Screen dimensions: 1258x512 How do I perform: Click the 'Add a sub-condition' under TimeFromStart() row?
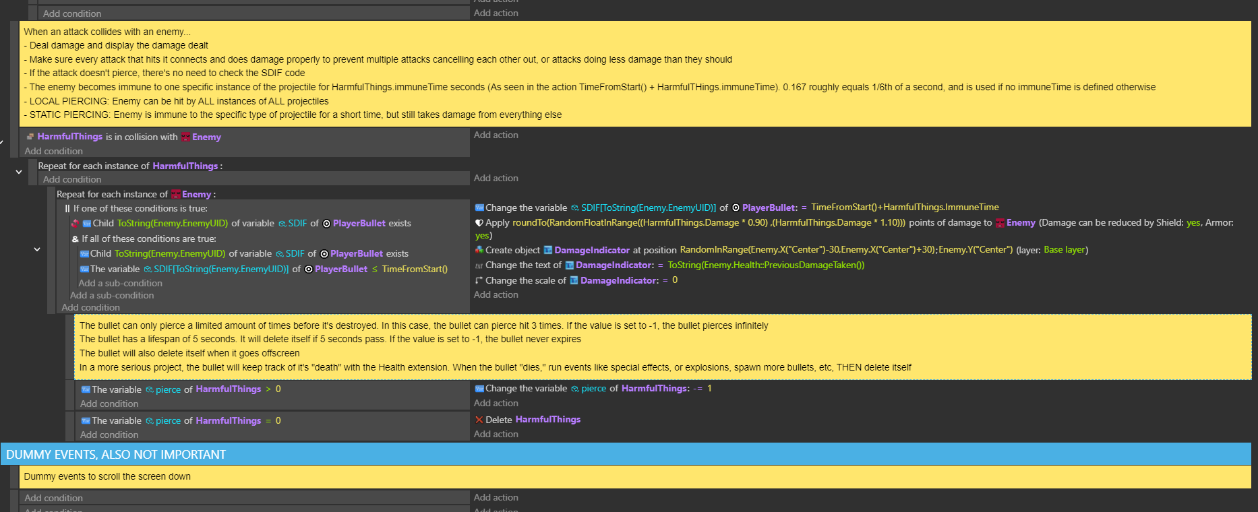[120, 284]
